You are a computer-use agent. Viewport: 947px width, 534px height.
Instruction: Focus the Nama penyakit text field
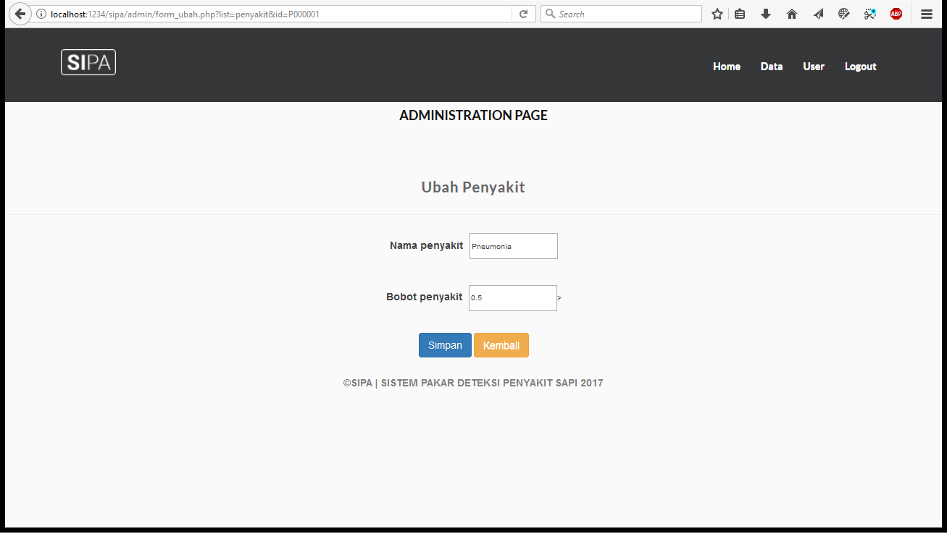click(513, 246)
